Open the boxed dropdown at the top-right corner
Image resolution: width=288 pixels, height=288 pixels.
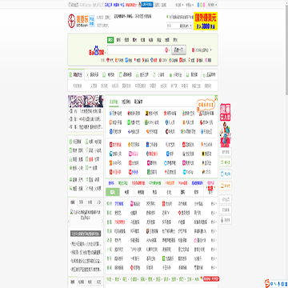(212, 5)
